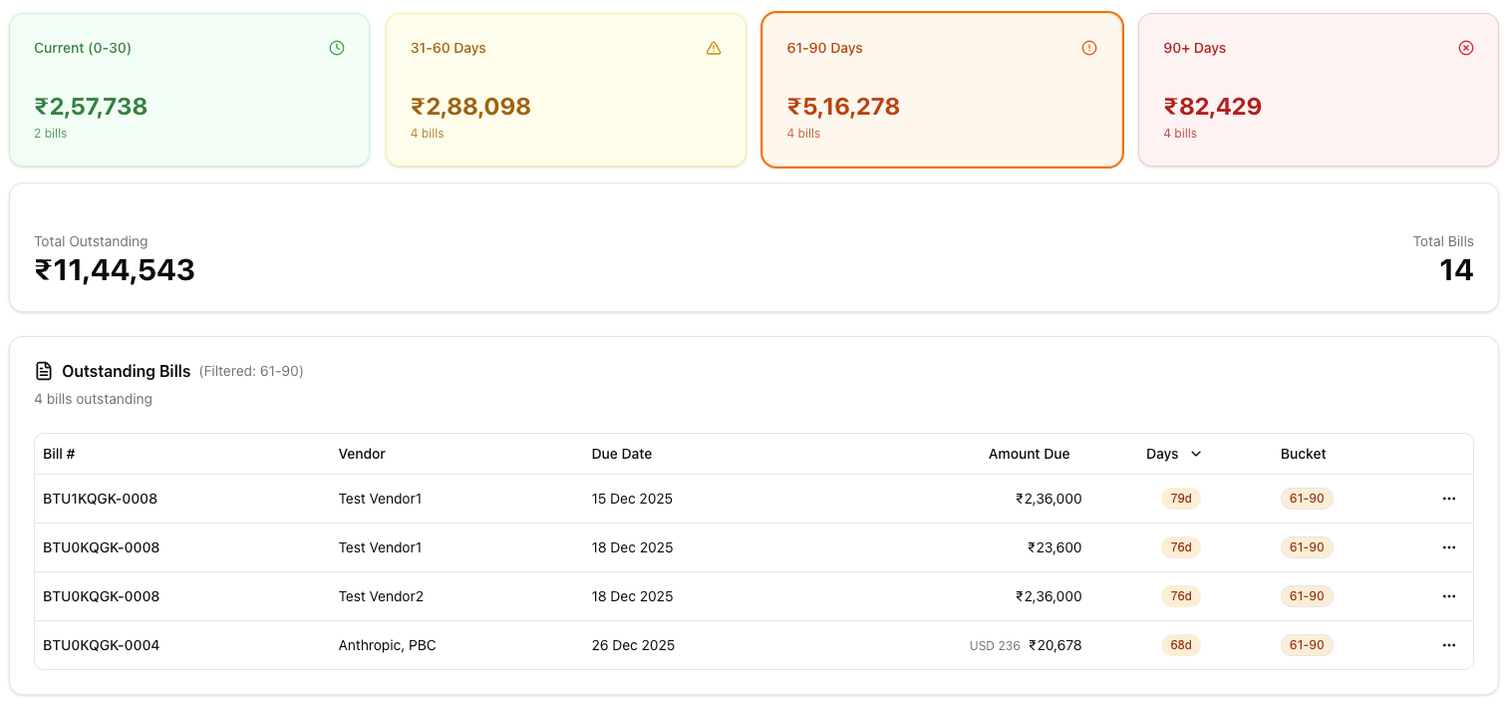Click the red X-circle icon on 90+ Days card
This screenshot has height=704, width=1504.
(1465, 48)
